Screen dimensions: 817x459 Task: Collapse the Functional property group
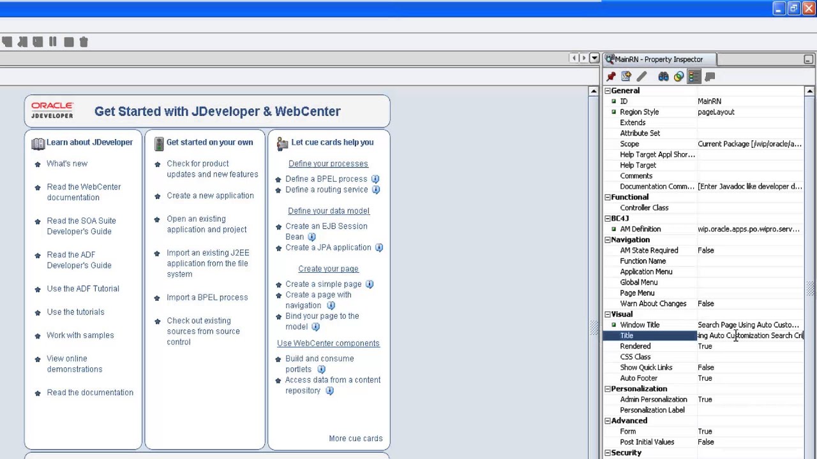point(608,198)
